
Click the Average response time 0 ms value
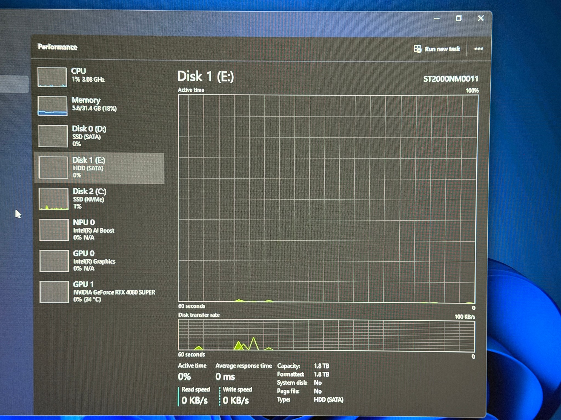pyautogui.click(x=225, y=377)
